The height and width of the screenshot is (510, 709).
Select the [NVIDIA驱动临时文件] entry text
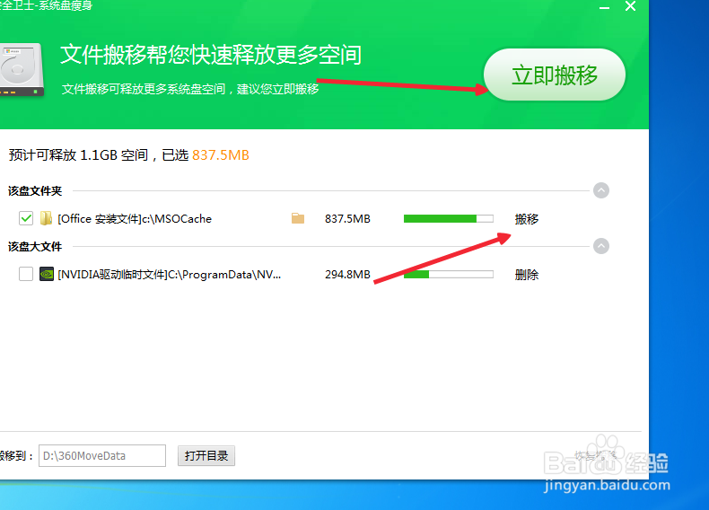tap(169, 275)
